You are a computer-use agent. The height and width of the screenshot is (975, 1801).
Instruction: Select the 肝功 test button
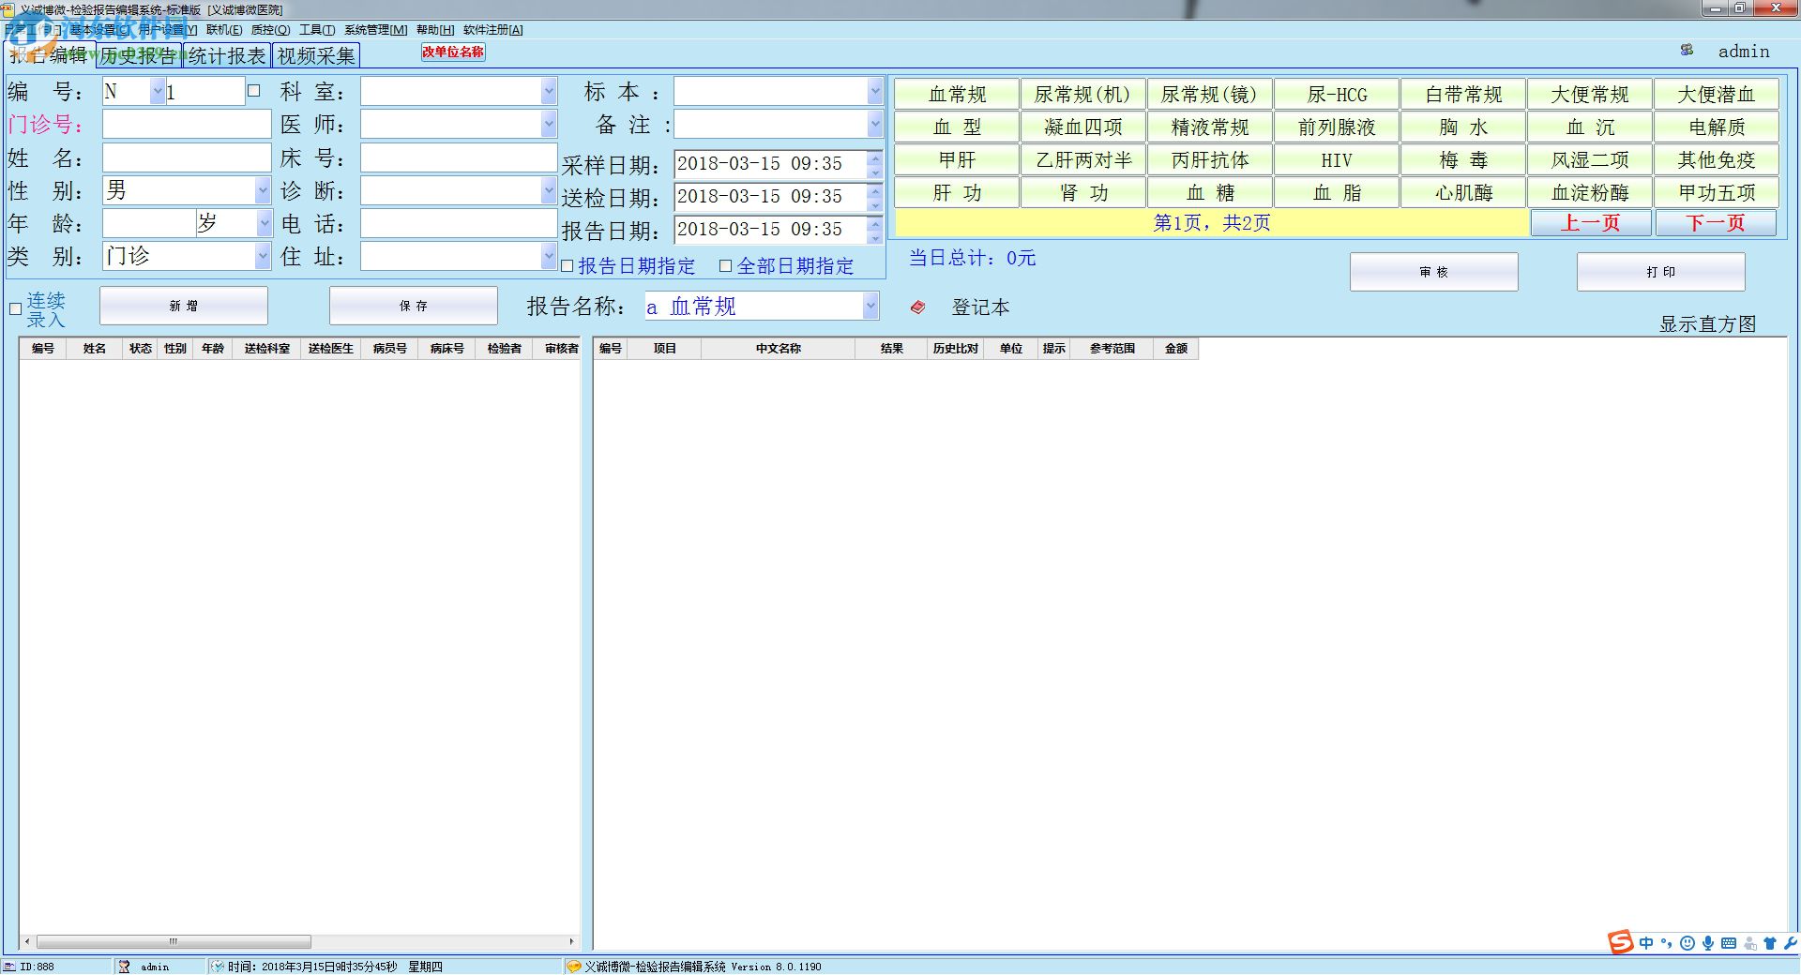pyautogui.click(x=957, y=192)
